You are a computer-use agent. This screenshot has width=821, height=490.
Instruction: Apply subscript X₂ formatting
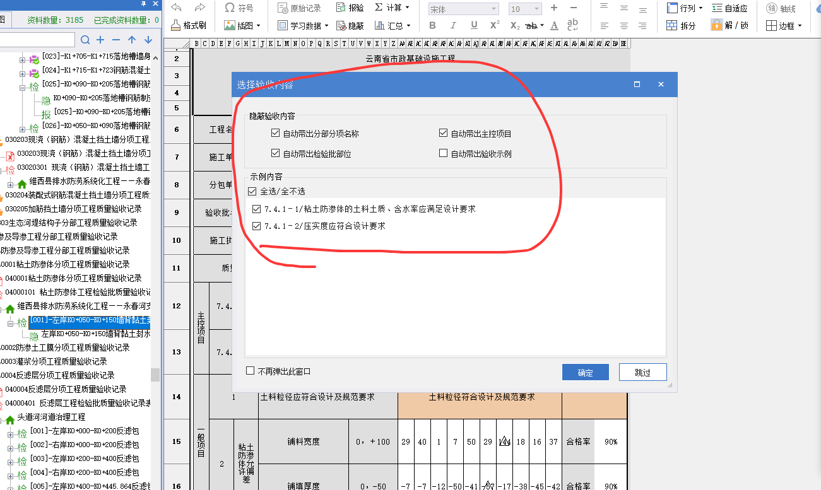(x=515, y=26)
